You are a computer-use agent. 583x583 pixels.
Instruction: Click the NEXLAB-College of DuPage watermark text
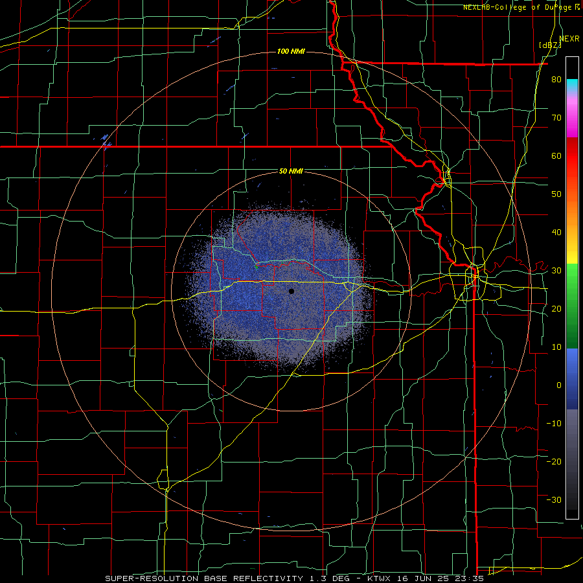[x=519, y=7]
